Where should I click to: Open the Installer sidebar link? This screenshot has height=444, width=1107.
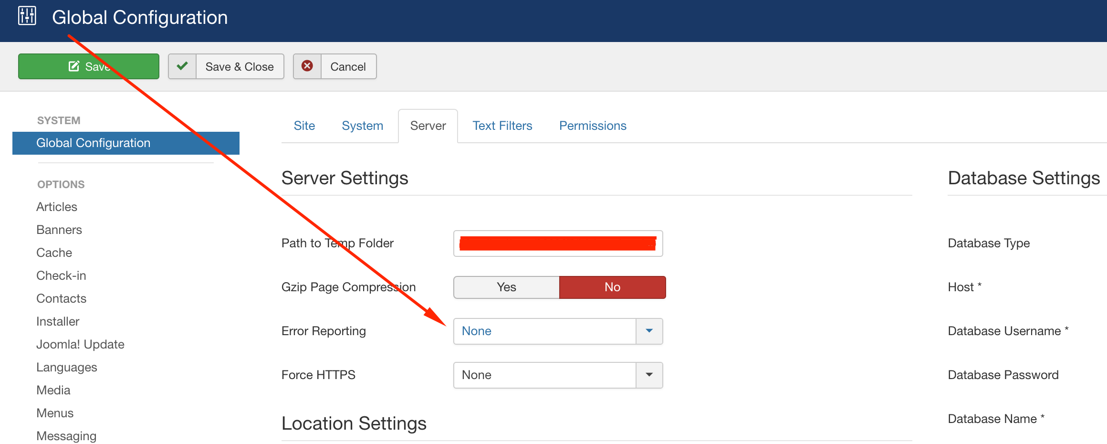point(58,321)
